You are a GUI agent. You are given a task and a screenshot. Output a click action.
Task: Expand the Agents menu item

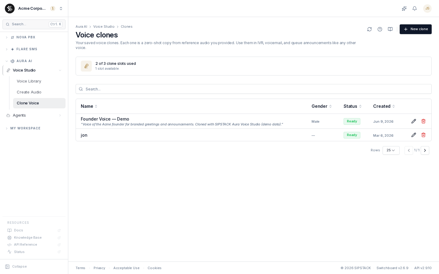pyautogui.click(x=34, y=115)
